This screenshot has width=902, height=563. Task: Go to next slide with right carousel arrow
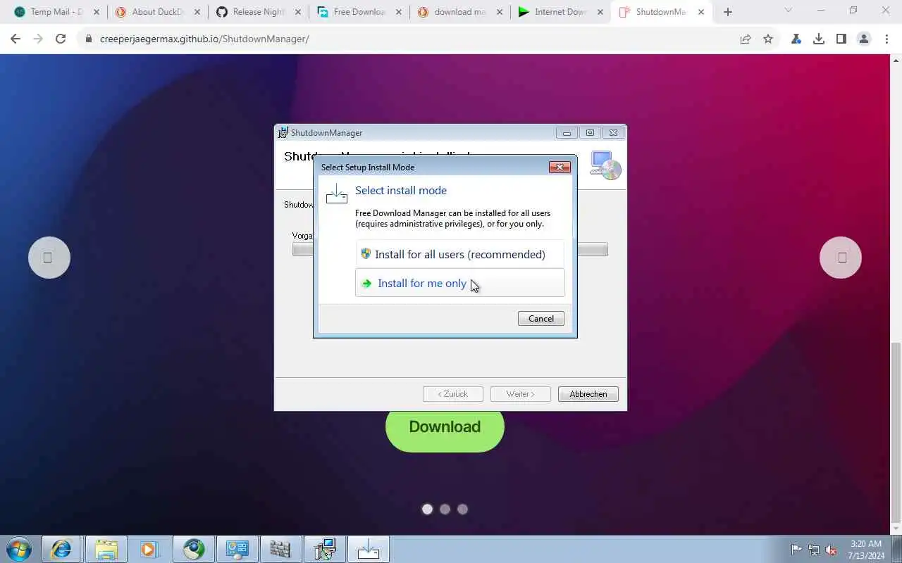841,258
